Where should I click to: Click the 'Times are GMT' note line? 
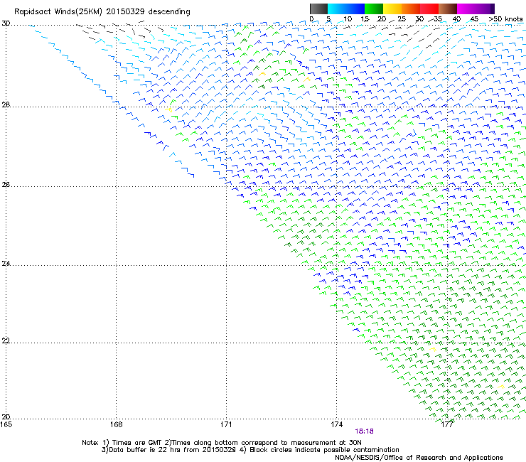222,443
